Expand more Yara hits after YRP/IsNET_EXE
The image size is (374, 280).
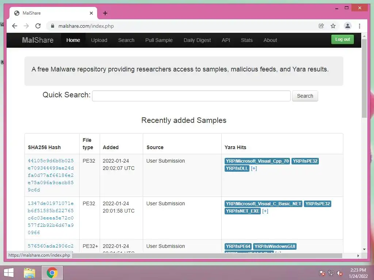(265, 211)
